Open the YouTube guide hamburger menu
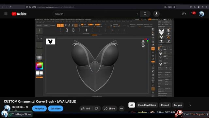Viewport: 209px width, 118px height. (x=6, y=14)
